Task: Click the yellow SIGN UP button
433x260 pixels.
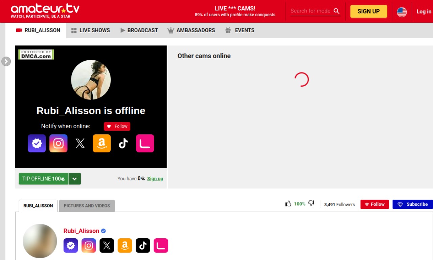Action: 368,11
